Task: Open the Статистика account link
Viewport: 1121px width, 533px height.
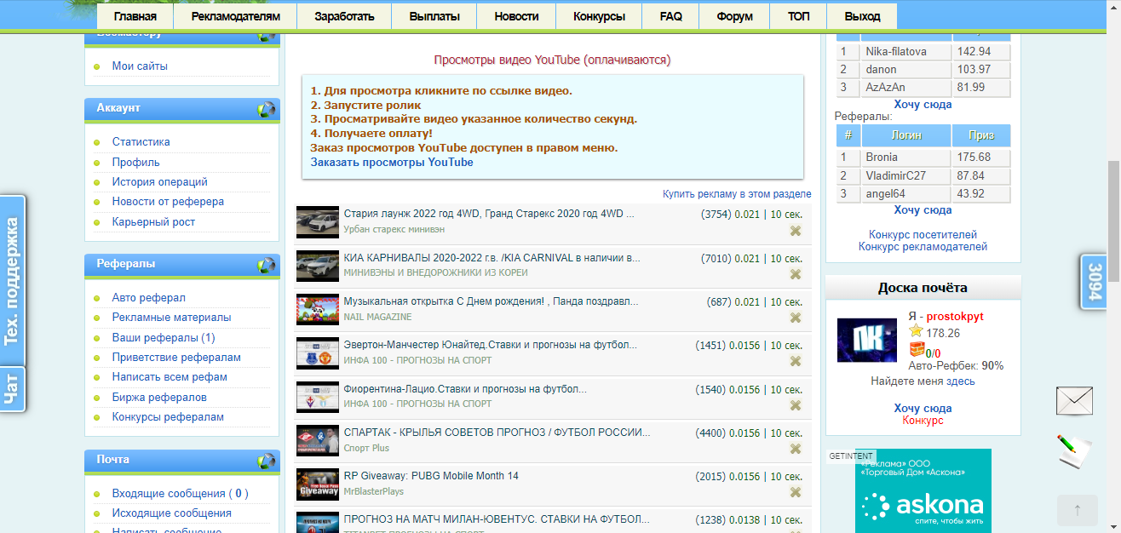Action: [141, 141]
